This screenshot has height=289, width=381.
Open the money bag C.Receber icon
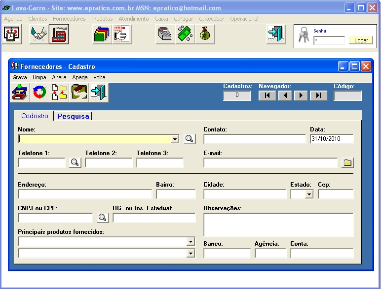pyautogui.click(x=204, y=34)
